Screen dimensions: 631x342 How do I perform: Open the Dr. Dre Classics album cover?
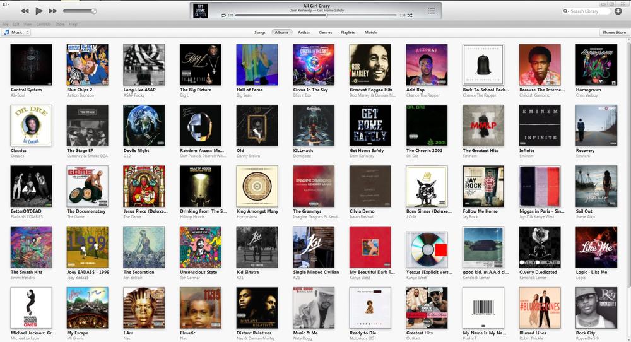31,126
